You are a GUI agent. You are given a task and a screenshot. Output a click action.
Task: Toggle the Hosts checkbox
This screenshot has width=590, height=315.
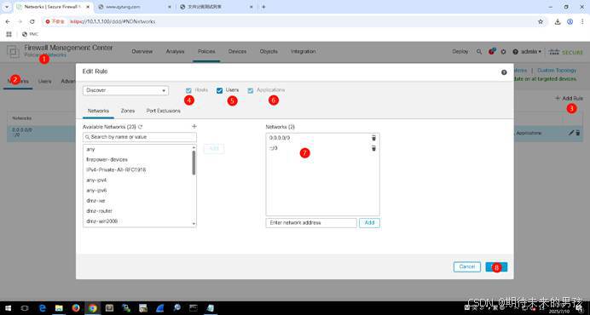point(188,90)
